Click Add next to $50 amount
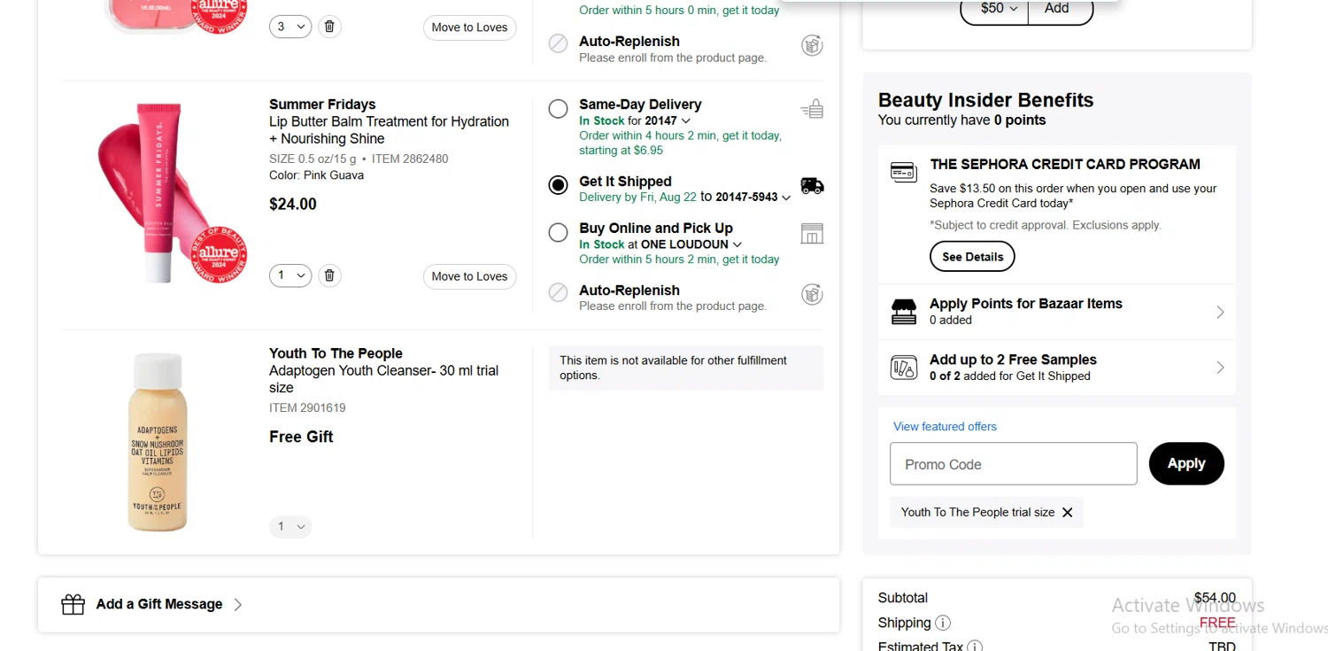 [1060, 9]
